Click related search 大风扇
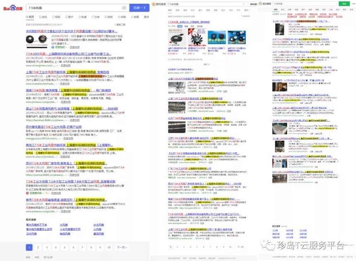Image resolution: width=356 pixels, height=261 pixels. click(x=64, y=225)
